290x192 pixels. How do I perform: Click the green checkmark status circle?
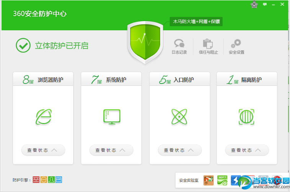pyautogui.click(x=23, y=45)
